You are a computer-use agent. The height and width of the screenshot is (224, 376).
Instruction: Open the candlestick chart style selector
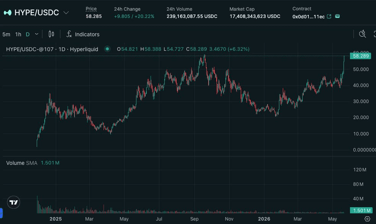(x=51, y=34)
